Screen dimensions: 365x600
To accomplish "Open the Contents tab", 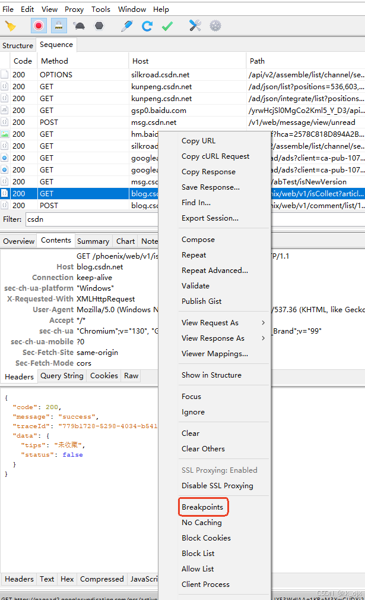I will [56, 240].
